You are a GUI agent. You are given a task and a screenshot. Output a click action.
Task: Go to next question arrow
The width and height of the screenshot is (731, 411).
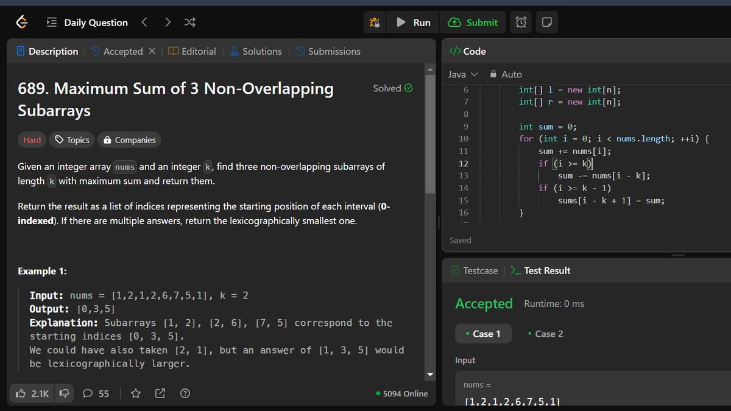(x=168, y=23)
